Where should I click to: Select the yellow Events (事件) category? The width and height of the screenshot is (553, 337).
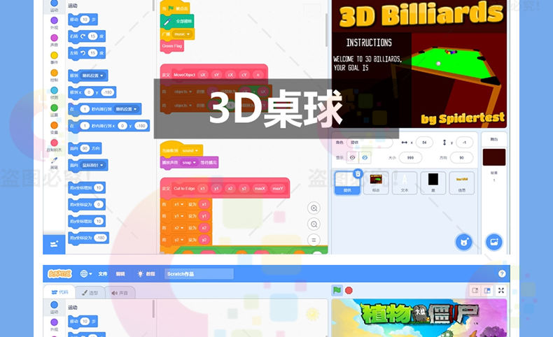tap(54, 57)
